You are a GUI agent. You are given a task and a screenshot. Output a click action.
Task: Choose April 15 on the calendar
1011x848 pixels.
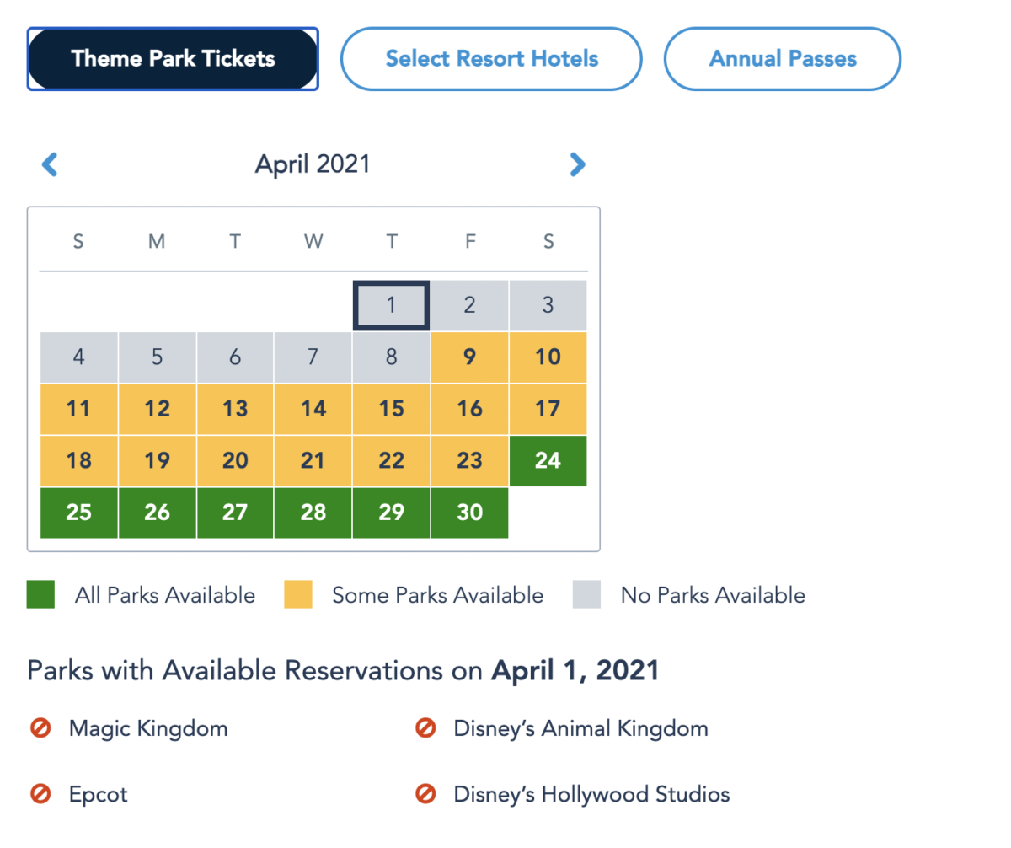pyautogui.click(x=391, y=409)
